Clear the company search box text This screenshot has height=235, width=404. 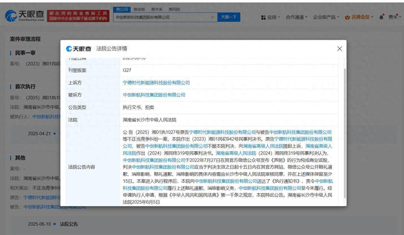[212, 17]
